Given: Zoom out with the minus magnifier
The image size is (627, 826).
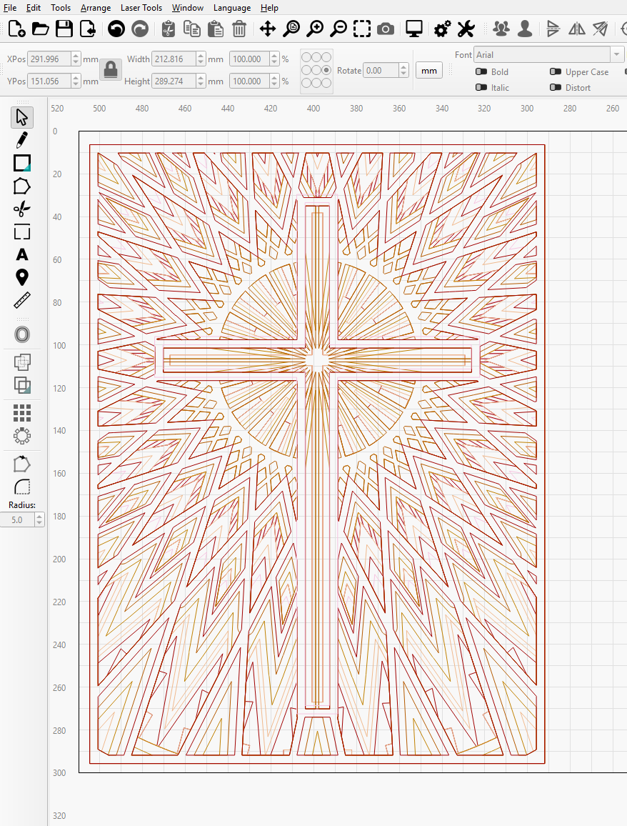Looking at the screenshot, I should tap(338, 29).
